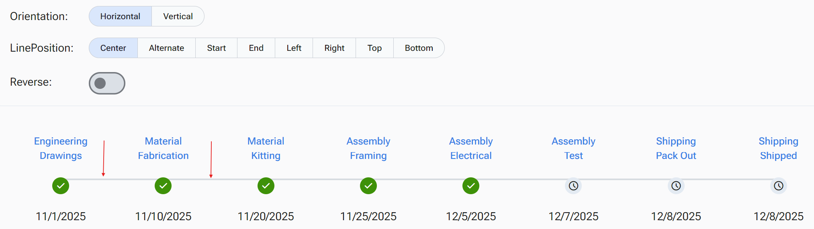
Task: Click the Assembly Electrical green checkmark icon
Action: point(471,186)
